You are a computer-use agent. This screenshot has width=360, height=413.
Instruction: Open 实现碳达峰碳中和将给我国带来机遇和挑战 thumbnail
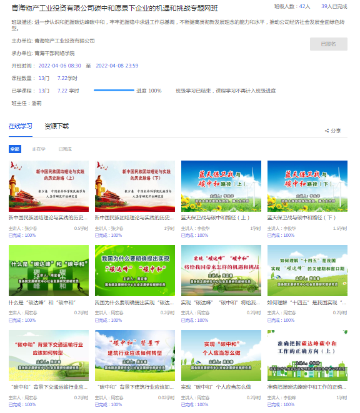click(221, 271)
